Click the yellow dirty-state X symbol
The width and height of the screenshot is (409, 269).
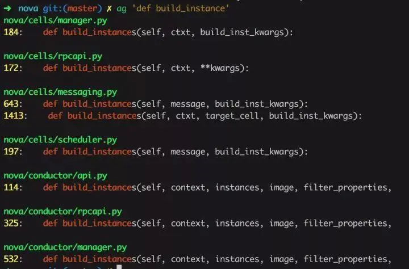tap(109, 9)
